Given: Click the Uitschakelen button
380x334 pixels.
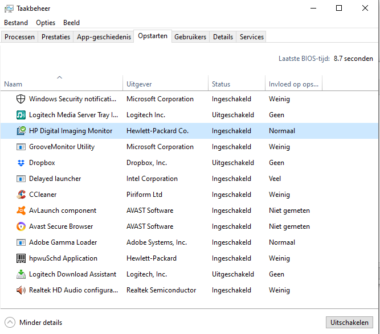Looking at the screenshot, I should point(349,323).
